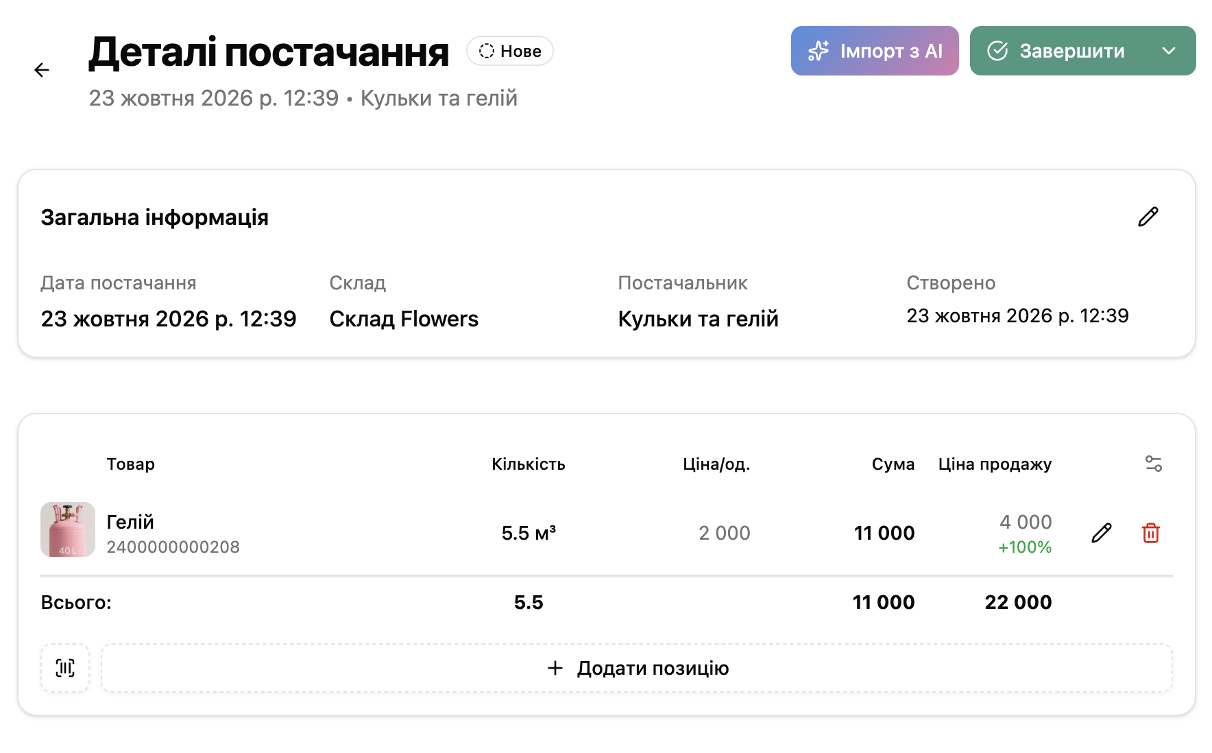Edit general information with the pencil icon
This screenshot has height=753, width=1212.
click(x=1148, y=217)
